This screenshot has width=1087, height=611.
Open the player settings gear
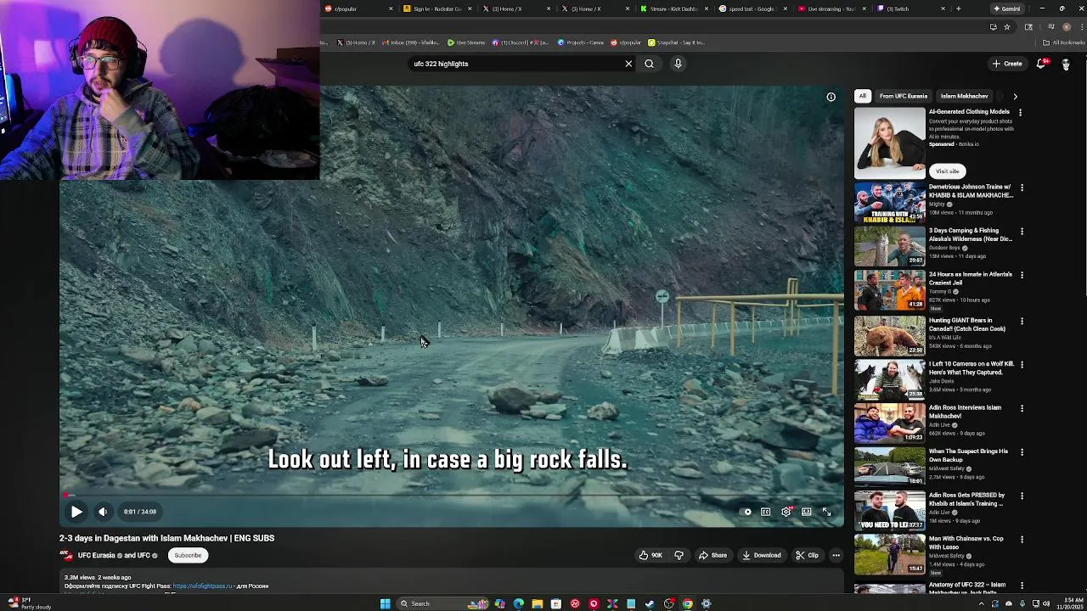click(x=786, y=512)
